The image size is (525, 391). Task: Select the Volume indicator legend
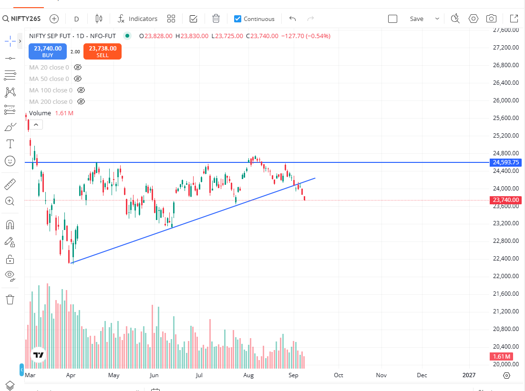(x=40, y=113)
